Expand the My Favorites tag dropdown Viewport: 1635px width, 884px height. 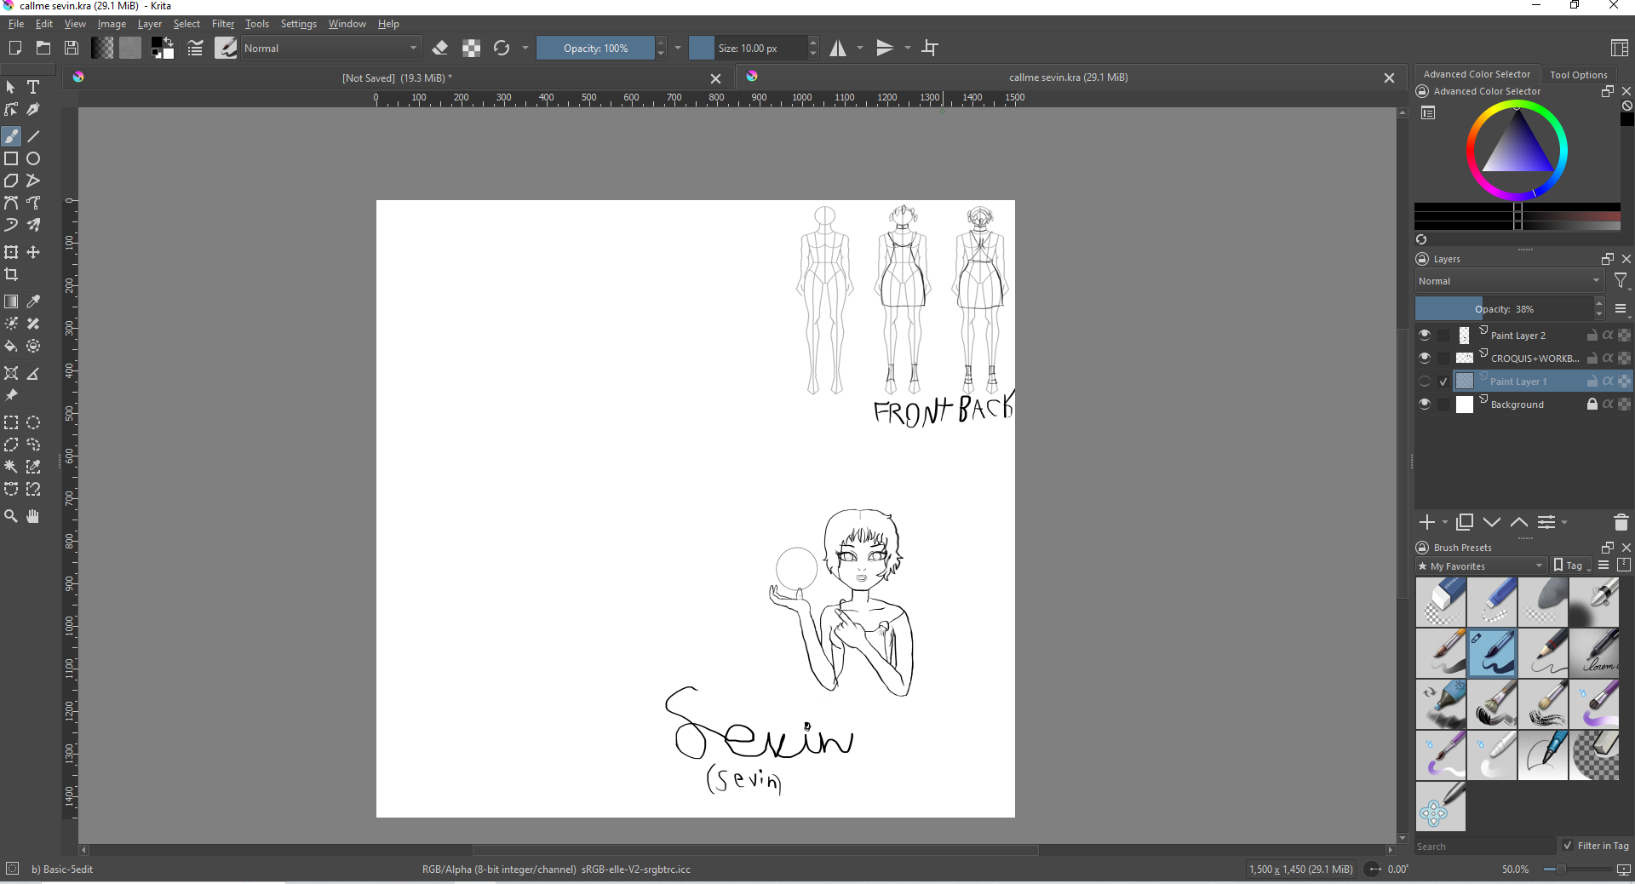[1481, 565]
